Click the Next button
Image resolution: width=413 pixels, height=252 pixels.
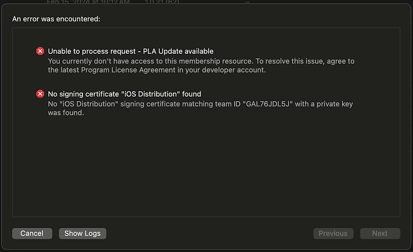click(x=380, y=233)
